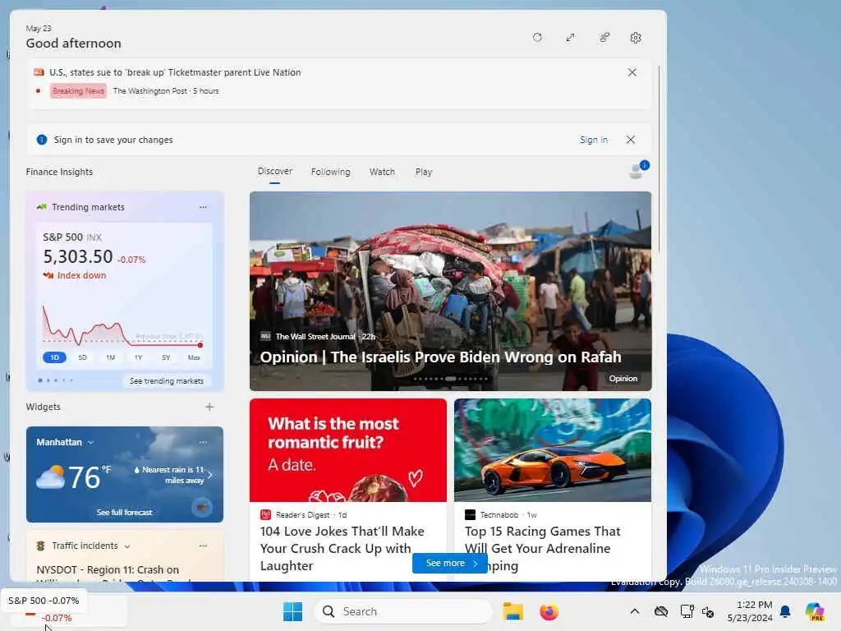Open the Windows Start menu

coord(293,611)
